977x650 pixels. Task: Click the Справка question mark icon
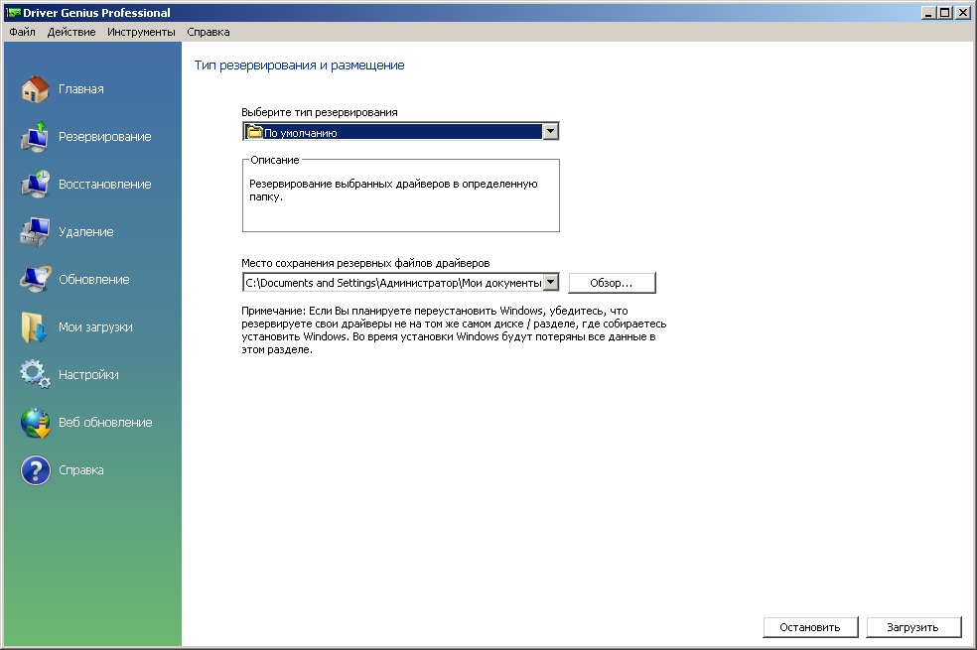[35, 470]
